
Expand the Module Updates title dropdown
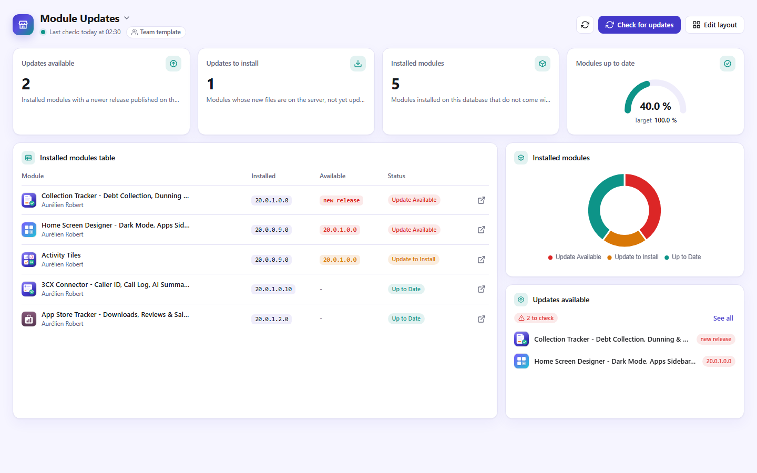coord(127,18)
